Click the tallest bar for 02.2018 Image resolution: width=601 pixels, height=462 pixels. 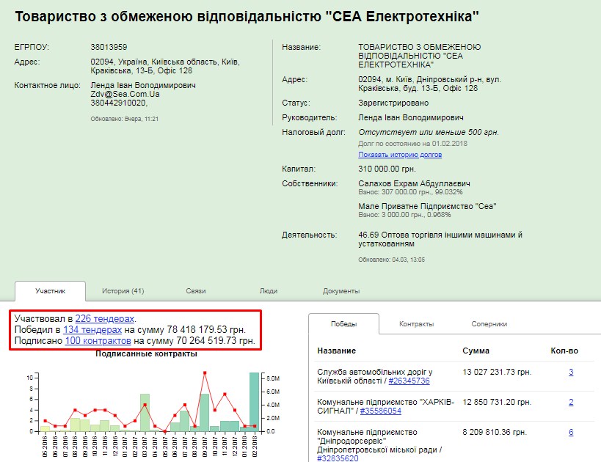[x=254, y=402]
